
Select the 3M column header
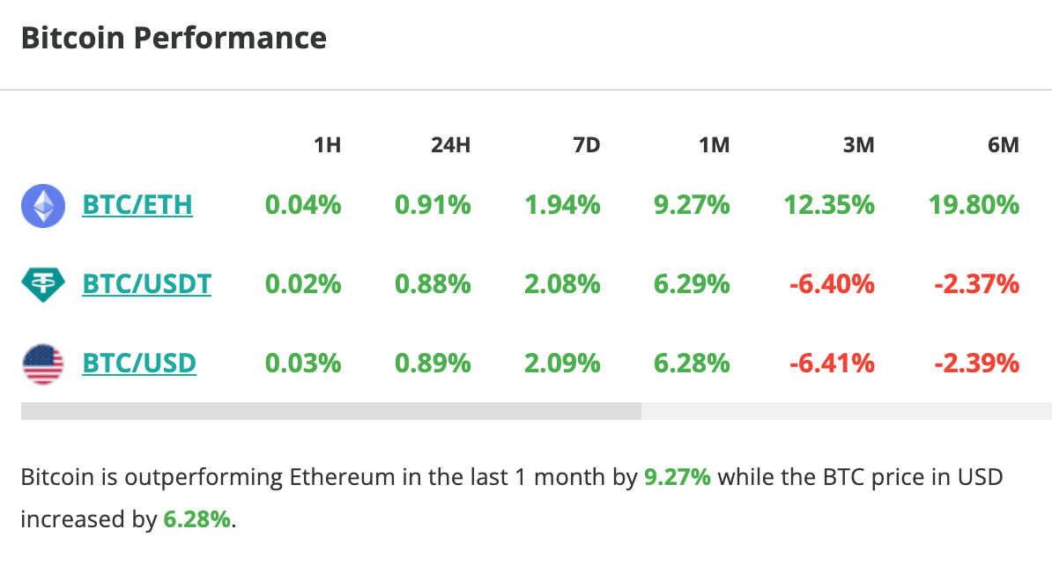858,145
